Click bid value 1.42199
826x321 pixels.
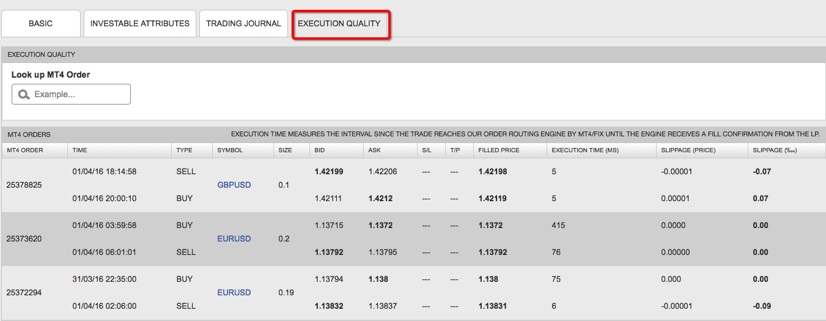point(329,171)
